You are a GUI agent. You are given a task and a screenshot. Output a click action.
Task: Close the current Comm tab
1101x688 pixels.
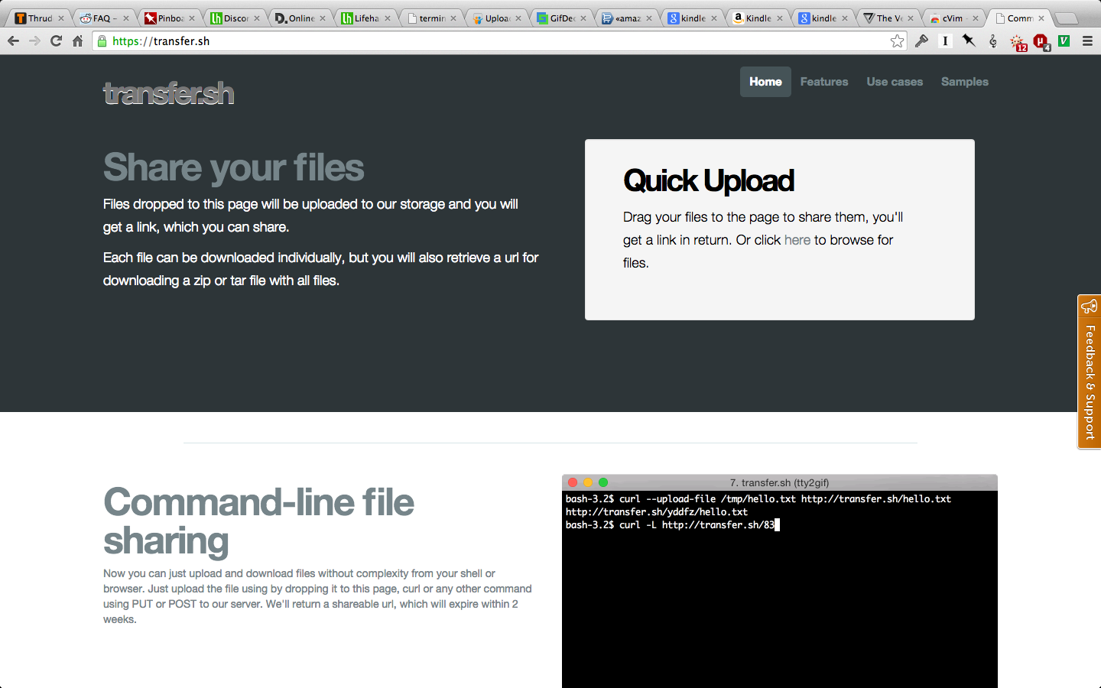[1041, 18]
